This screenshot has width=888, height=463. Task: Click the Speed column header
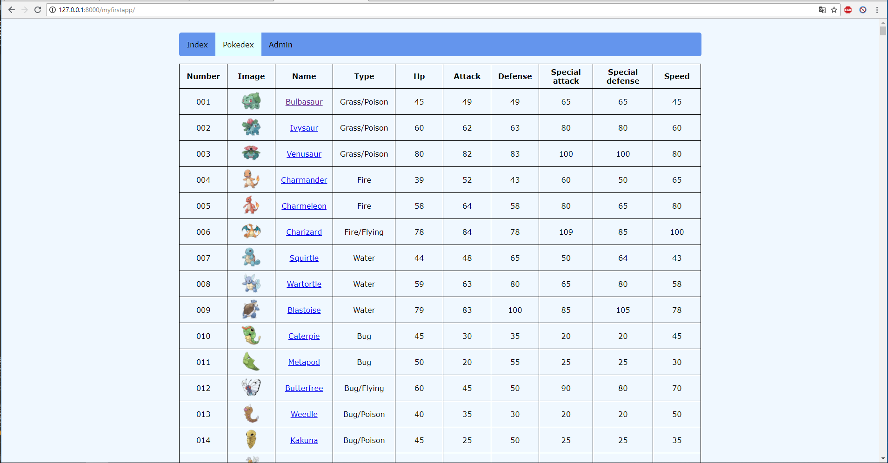tap(677, 76)
